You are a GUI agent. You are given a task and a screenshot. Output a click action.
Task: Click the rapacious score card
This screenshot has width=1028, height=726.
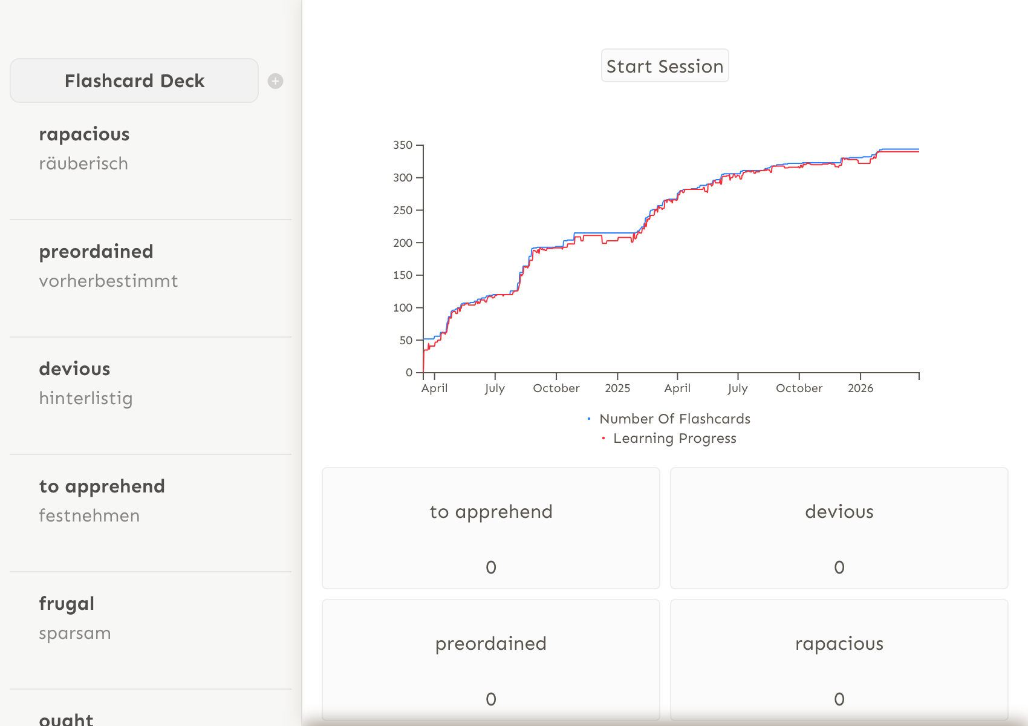839,660
